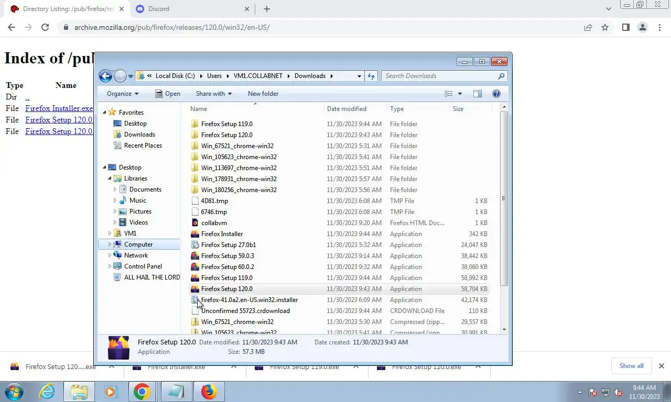
Task: Select the Firefox Setup 59.0.3 application icon
Action: (x=195, y=256)
